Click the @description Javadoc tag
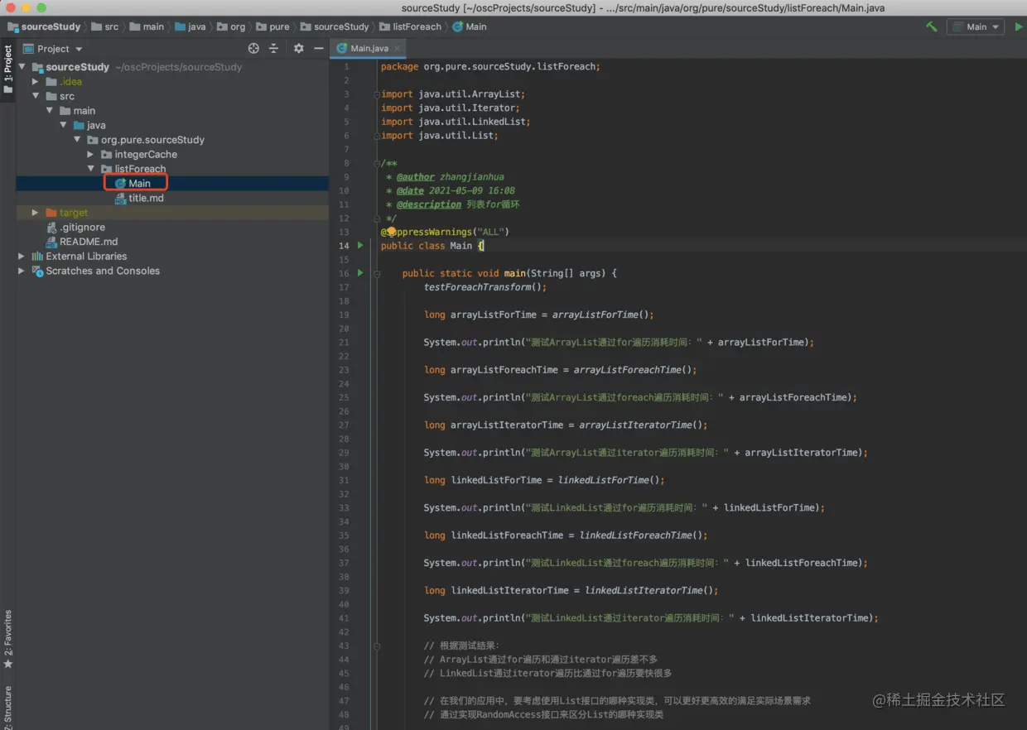The height and width of the screenshot is (730, 1027). (x=429, y=204)
